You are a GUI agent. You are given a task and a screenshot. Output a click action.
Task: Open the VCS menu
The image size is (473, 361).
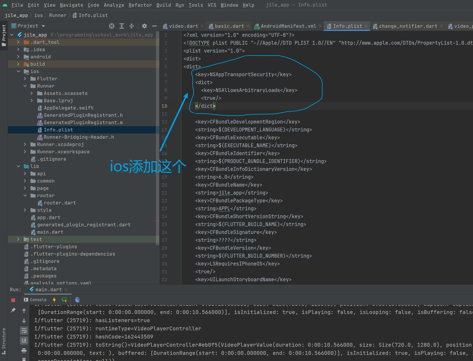pos(212,5)
